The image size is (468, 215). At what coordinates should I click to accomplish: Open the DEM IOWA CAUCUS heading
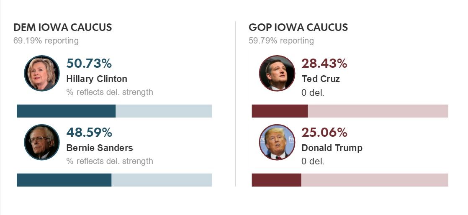63,28
